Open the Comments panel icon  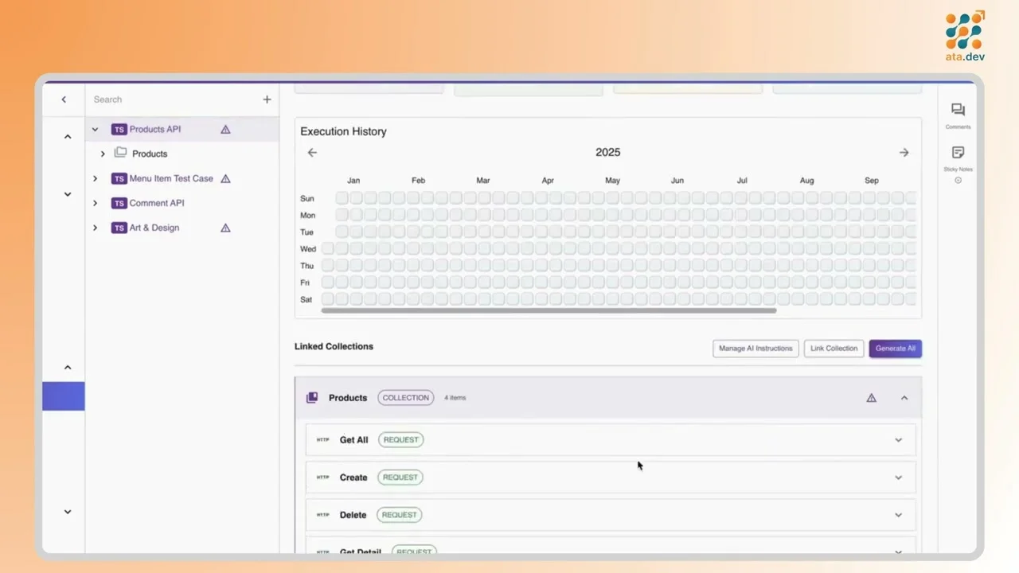tap(958, 111)
